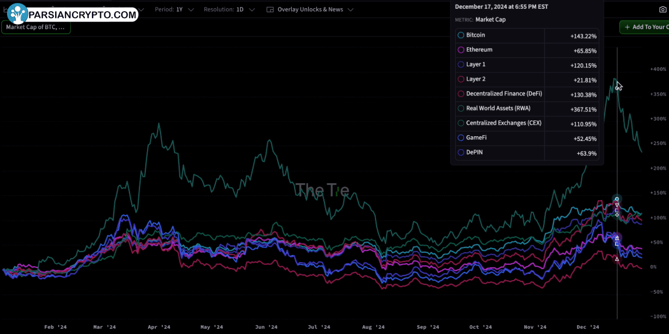Click the +300% y-axis label
Screen dimensions: 669x334
(658, 118)
